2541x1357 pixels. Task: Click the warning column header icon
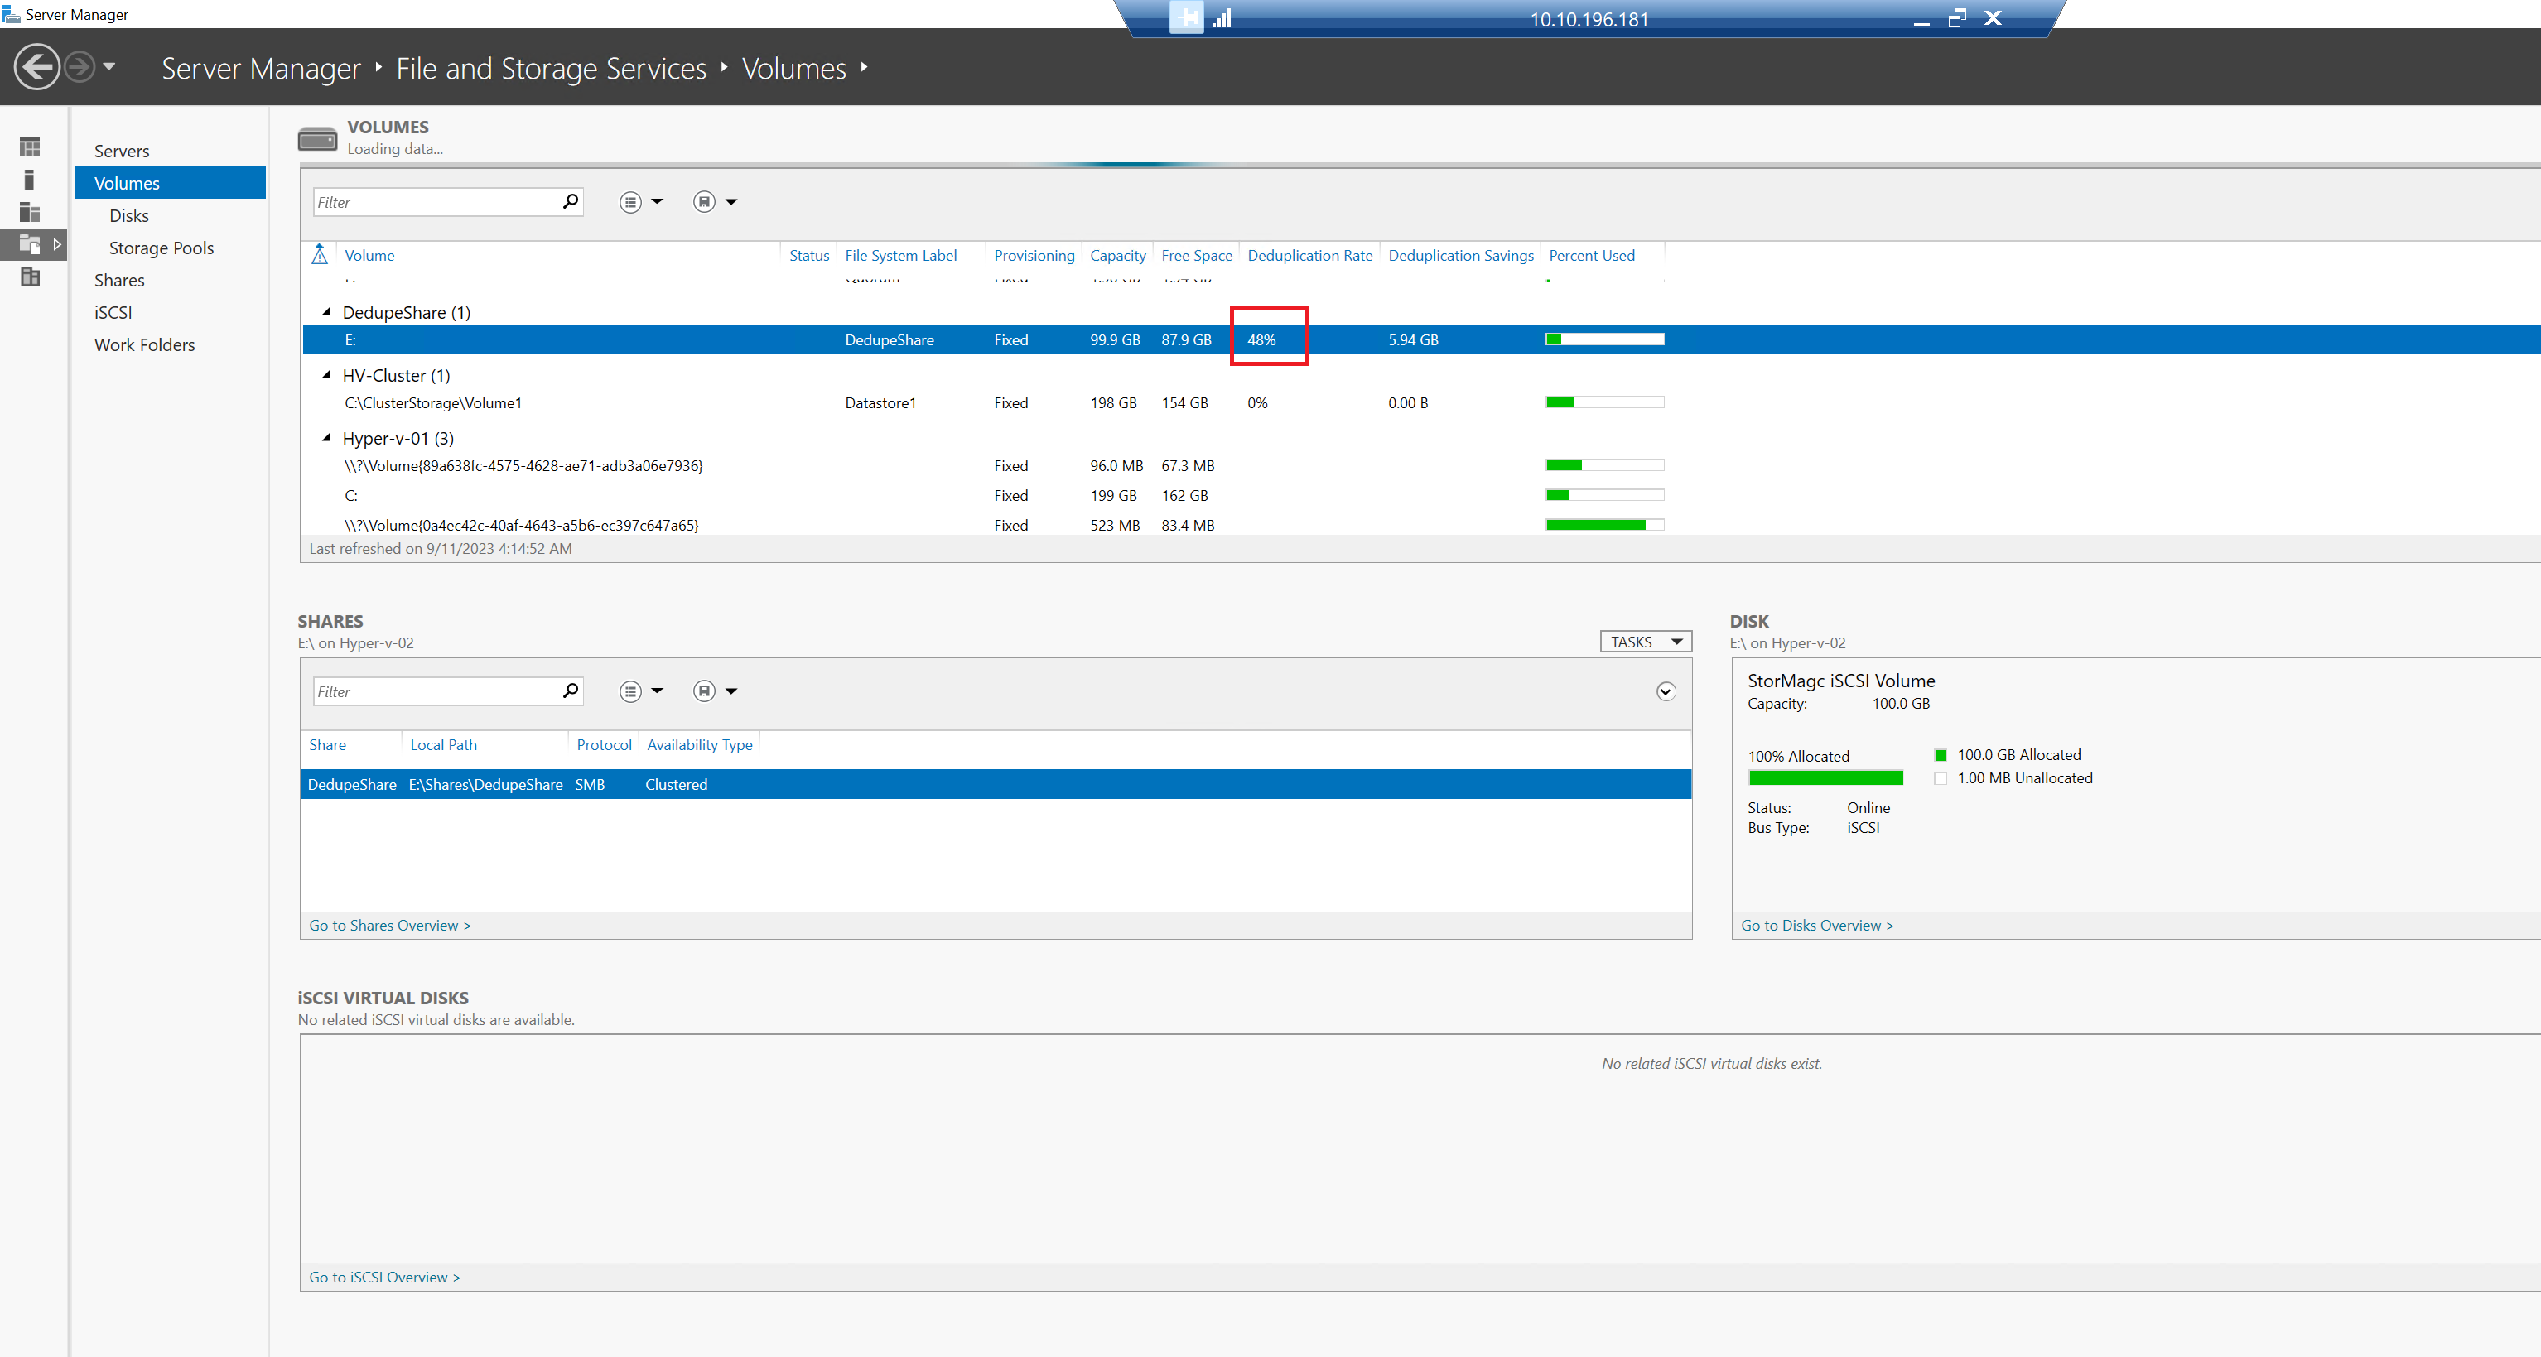[x=320, y=254]
